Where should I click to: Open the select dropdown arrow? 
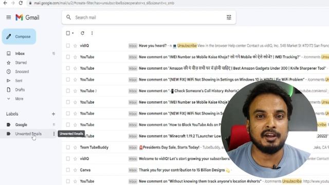pyautogui.click(x=73, y=33)
